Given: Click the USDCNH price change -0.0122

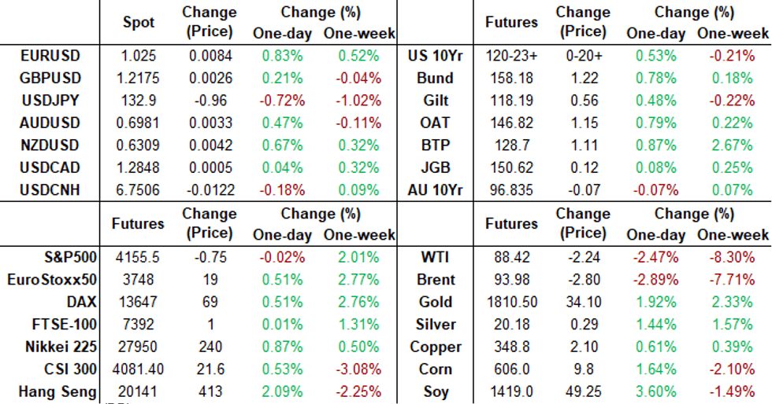Looking at the screenshot, I should pyautogui.click(x=210, y=190).
